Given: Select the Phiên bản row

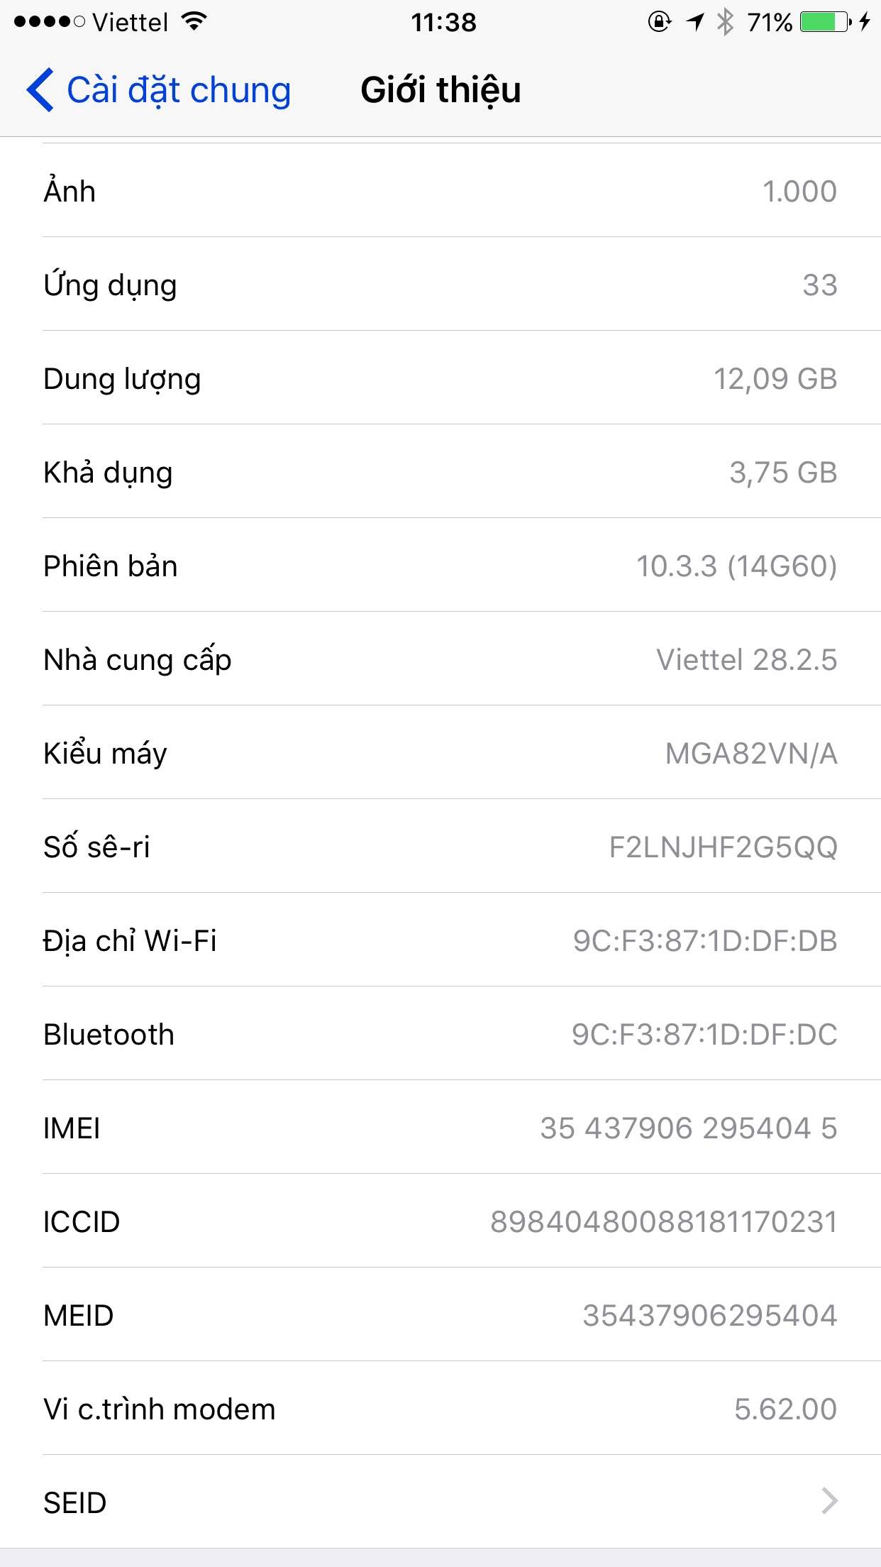Looking at the screenshot, I should pos(440,566).
